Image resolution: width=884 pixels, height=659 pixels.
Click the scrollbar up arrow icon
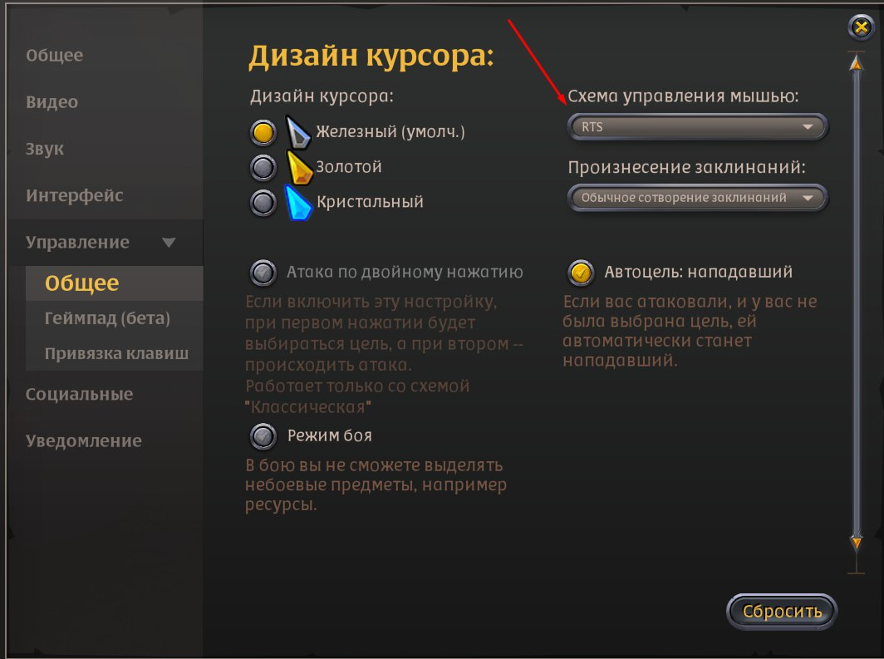click(x=857, y=63)
